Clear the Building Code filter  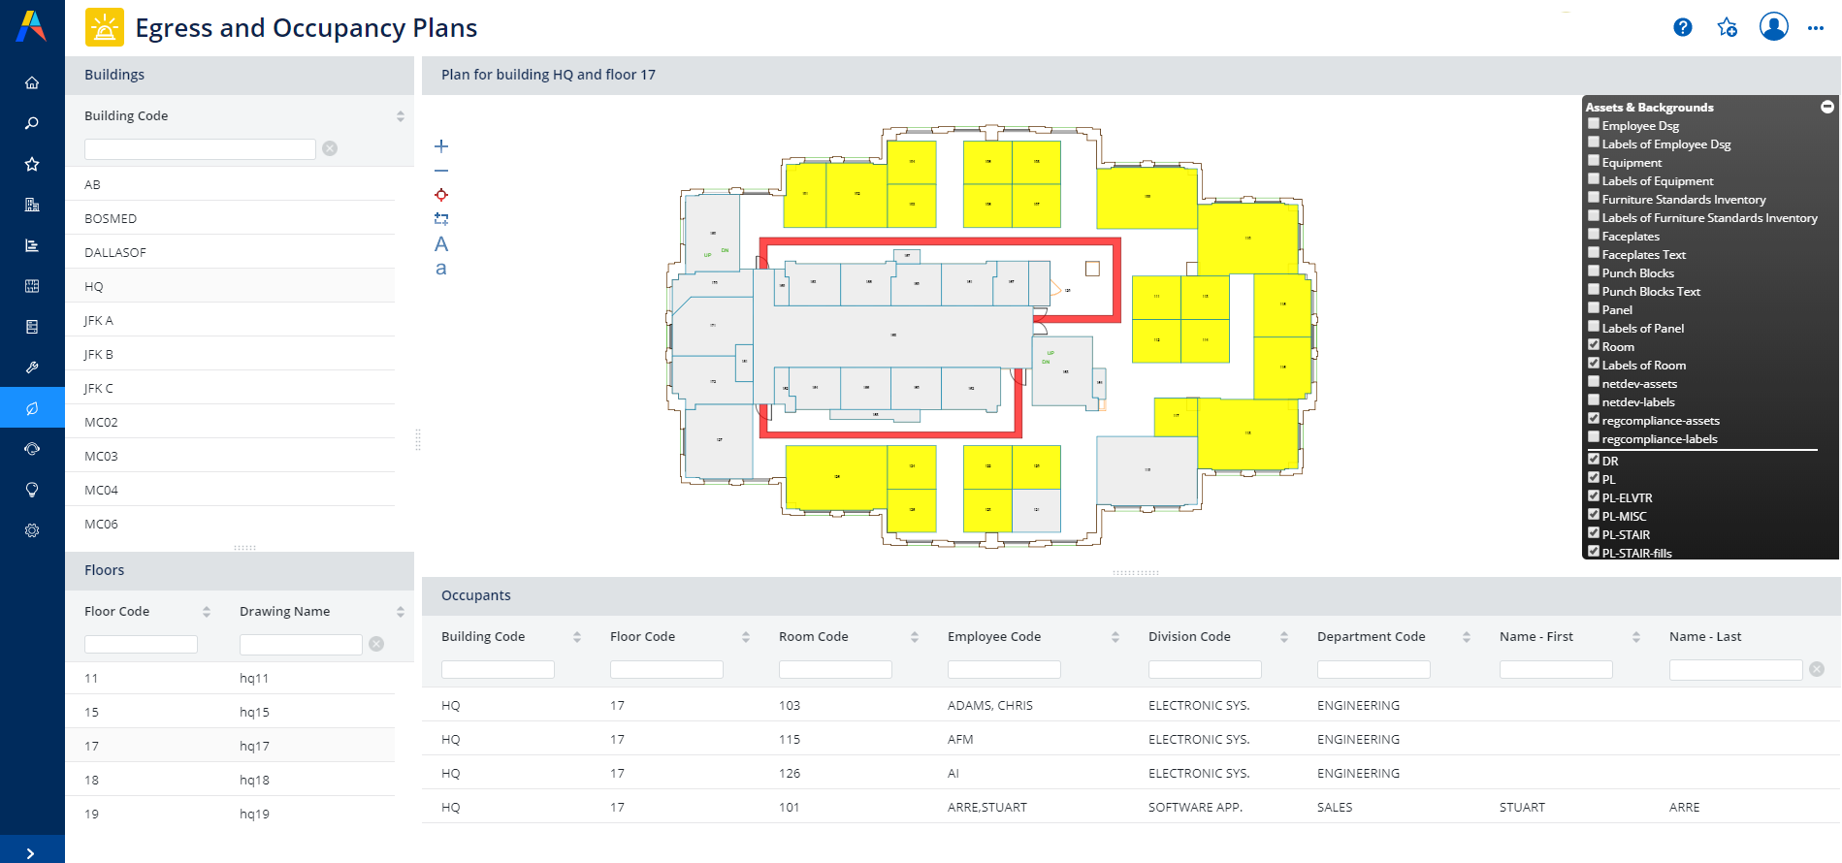330,148
